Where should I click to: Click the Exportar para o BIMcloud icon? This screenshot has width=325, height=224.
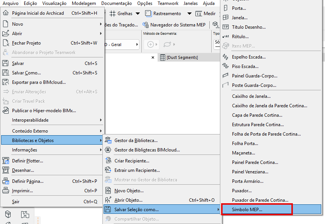pos(6,82)
